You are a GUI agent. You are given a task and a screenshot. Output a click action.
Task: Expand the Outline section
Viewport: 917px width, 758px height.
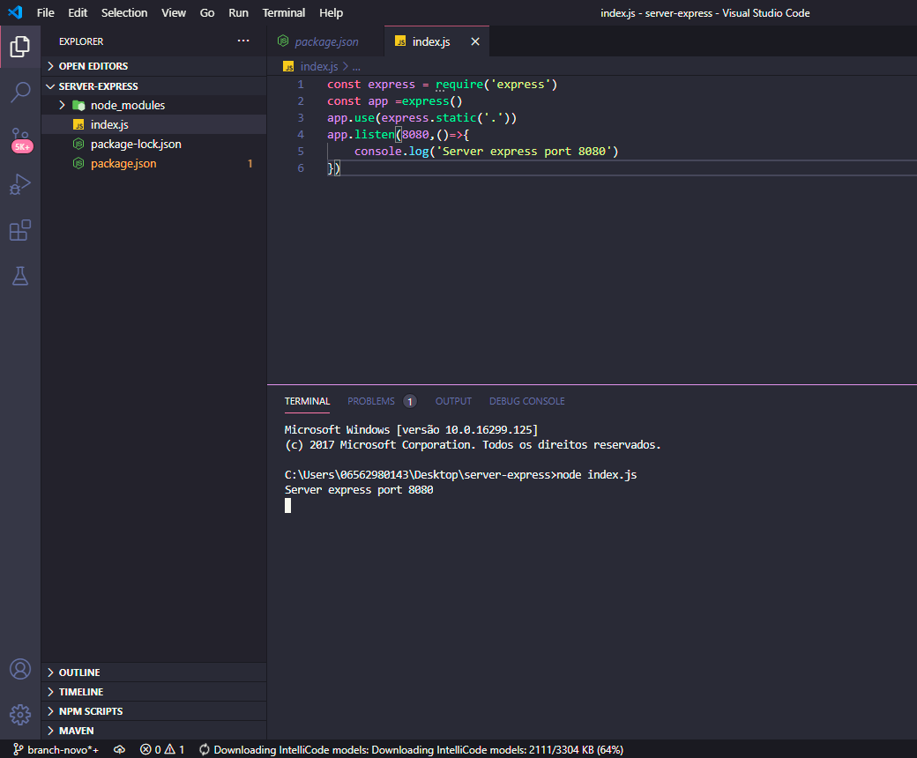79,673
